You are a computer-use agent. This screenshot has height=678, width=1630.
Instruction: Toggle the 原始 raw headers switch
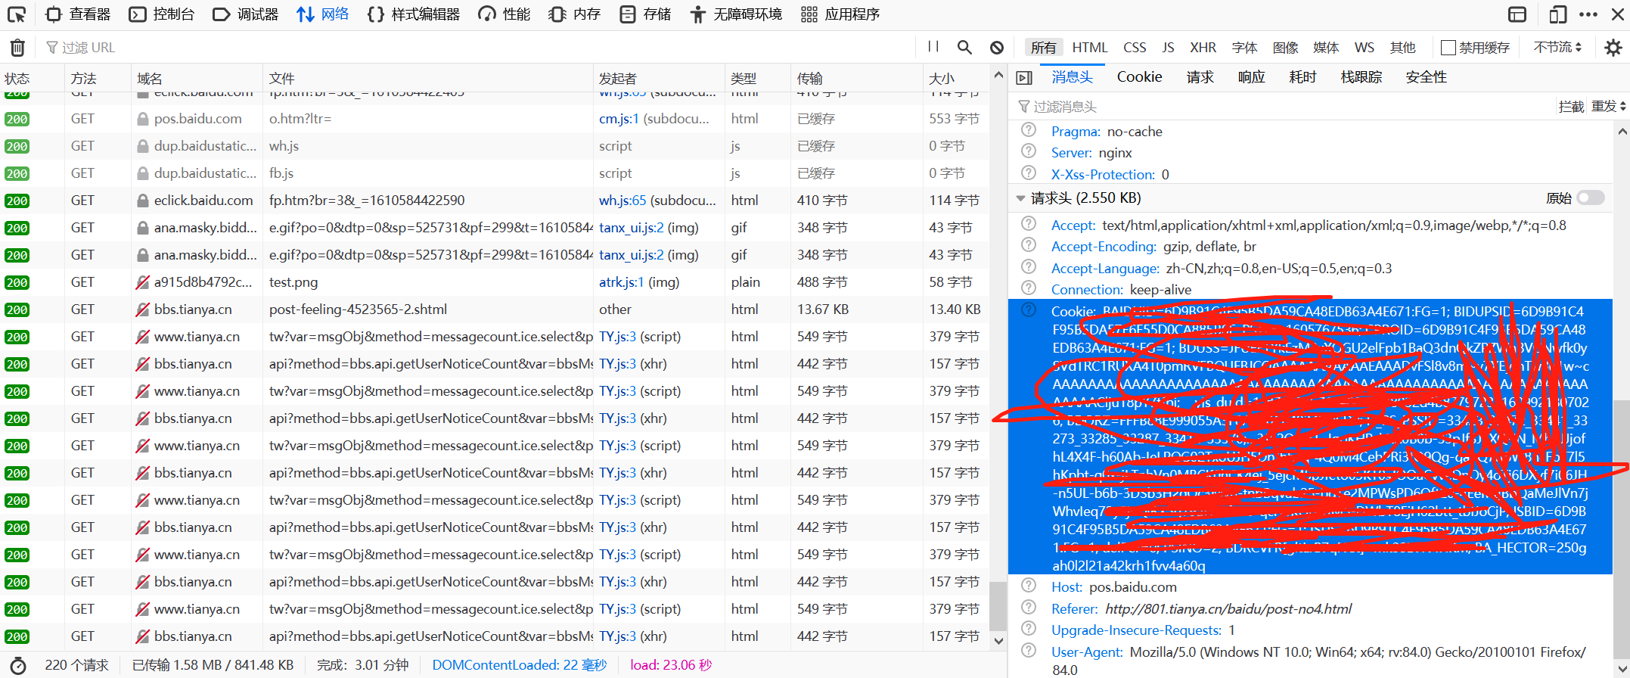pos(1591,197)
